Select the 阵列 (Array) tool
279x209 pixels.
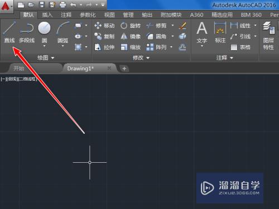156,47
